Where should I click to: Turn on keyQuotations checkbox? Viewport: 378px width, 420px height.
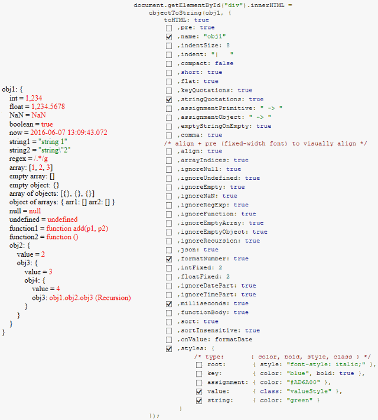pyautogui.click(x=169, y=91)
